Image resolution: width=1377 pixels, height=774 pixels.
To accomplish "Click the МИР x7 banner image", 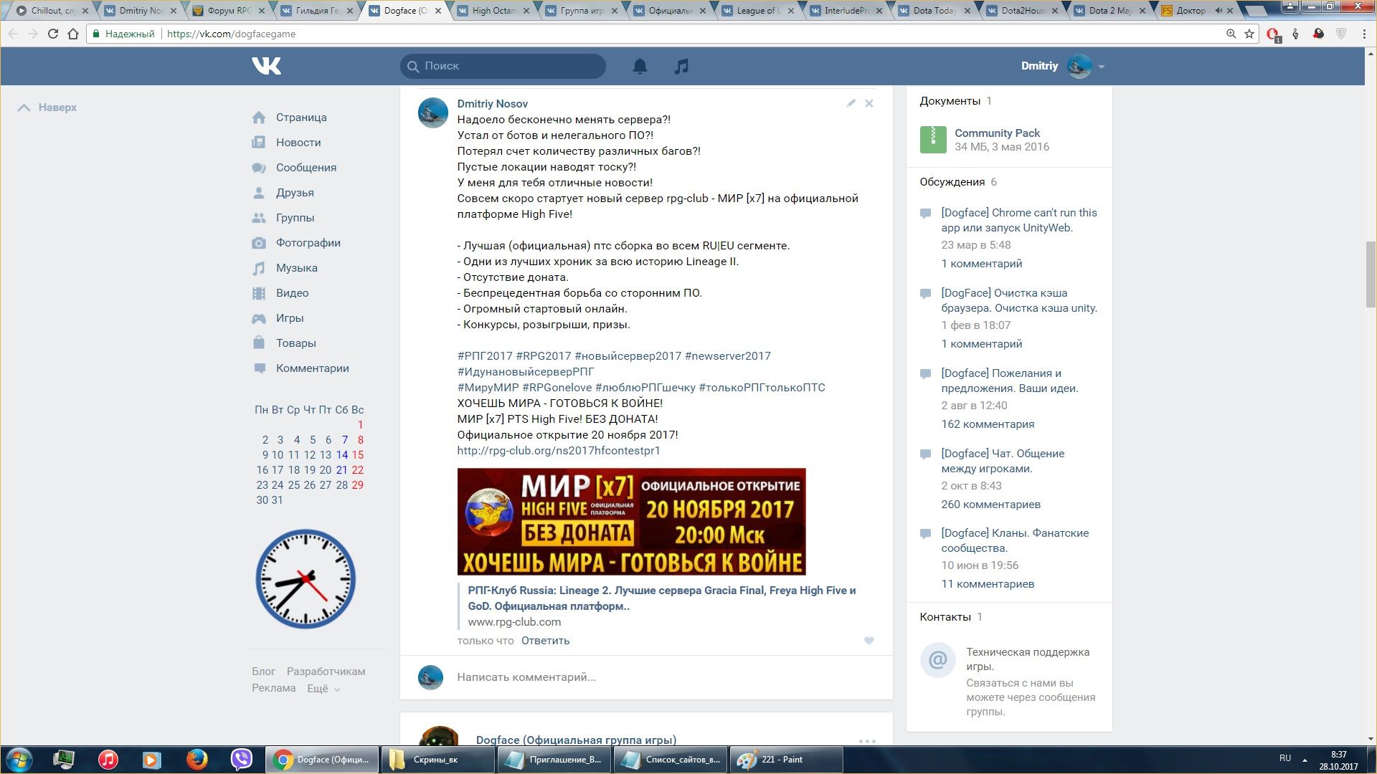I will click(x=631, y=522).
